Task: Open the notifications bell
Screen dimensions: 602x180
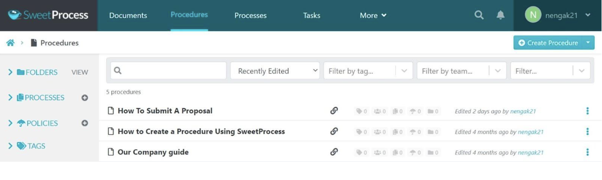Action: click(x=501, y=15)
